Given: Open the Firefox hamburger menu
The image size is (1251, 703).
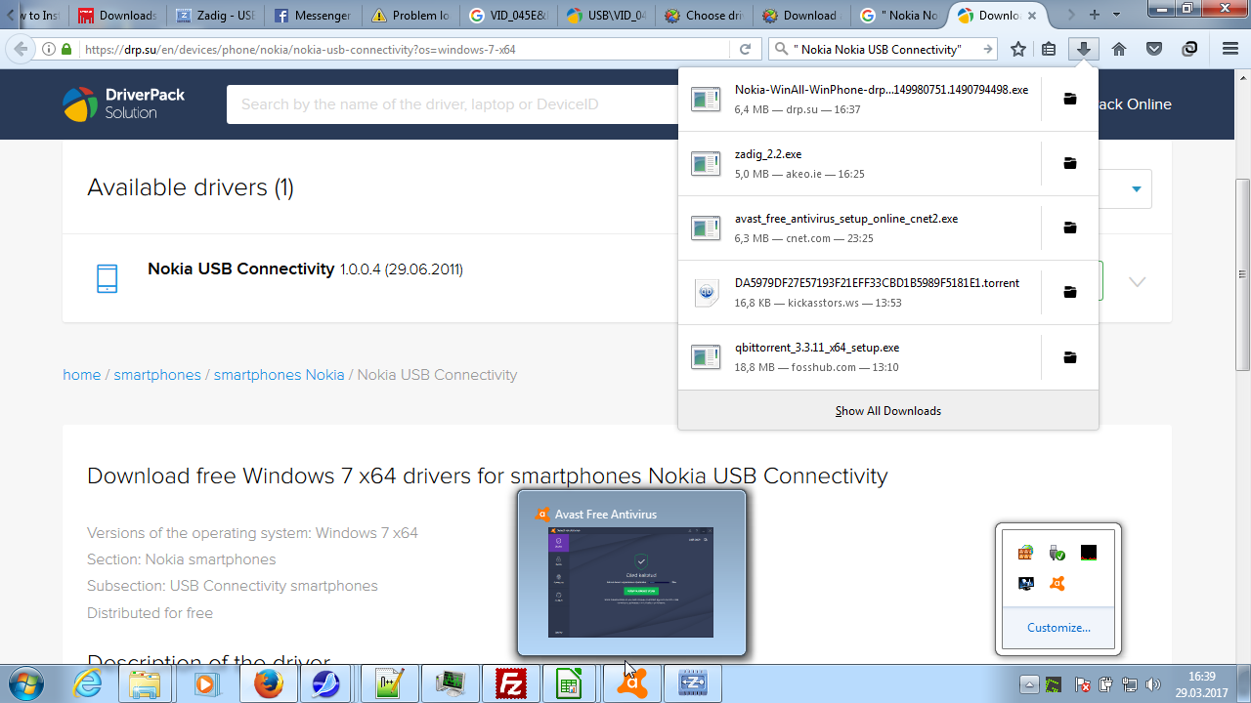Looking at the screenshot, I should [1230, 49].
